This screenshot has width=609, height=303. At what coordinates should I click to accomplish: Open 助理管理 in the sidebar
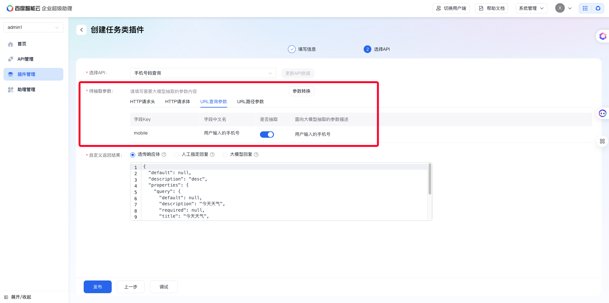(33, 89)
